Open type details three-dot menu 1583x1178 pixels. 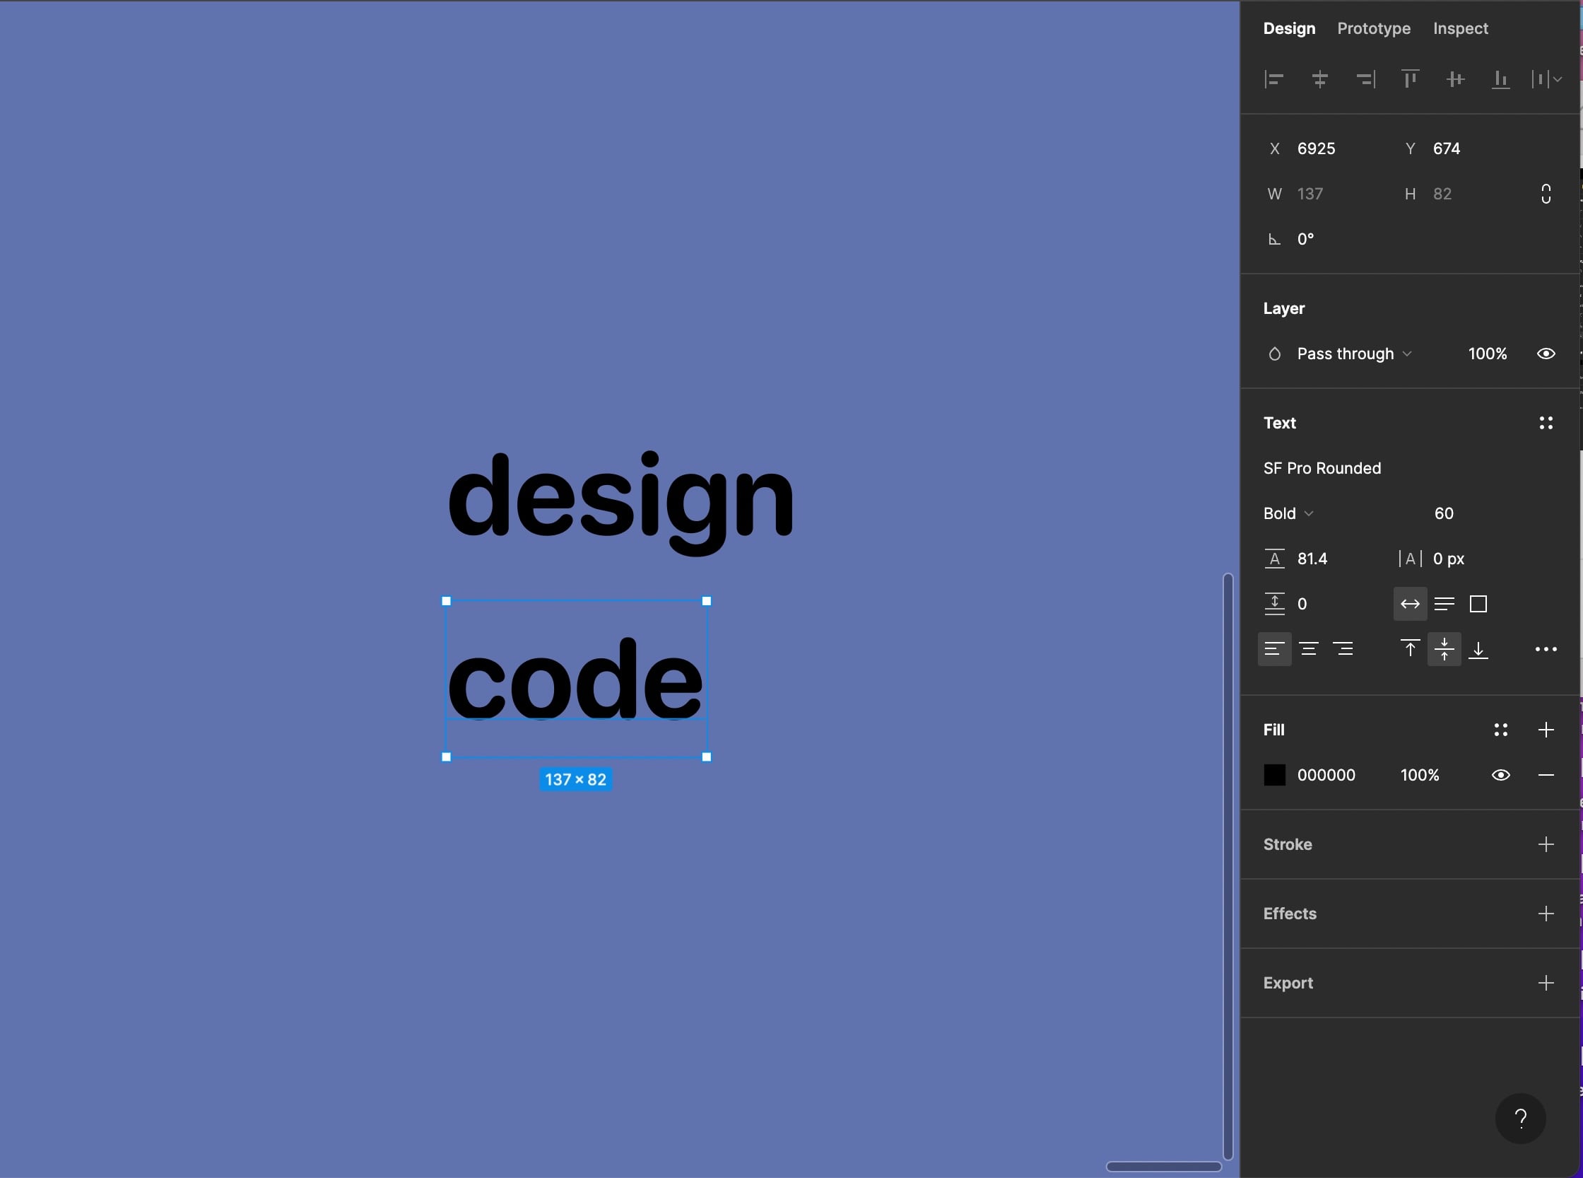pos(1546,649)
